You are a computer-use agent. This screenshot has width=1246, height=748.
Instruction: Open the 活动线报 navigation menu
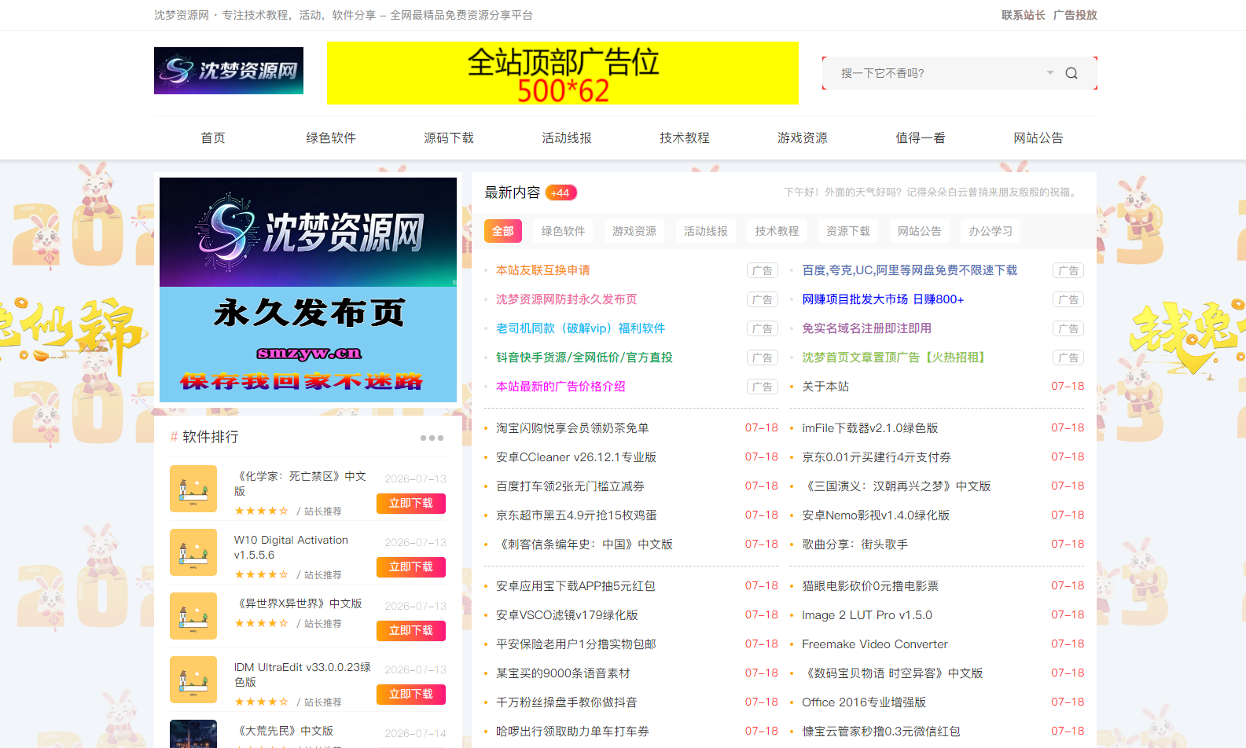[x=567, y=138]
